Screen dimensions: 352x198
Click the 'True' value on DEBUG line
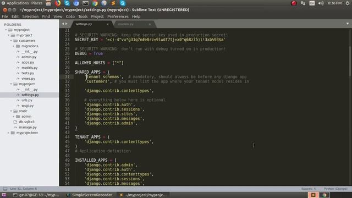coord(98,54)
